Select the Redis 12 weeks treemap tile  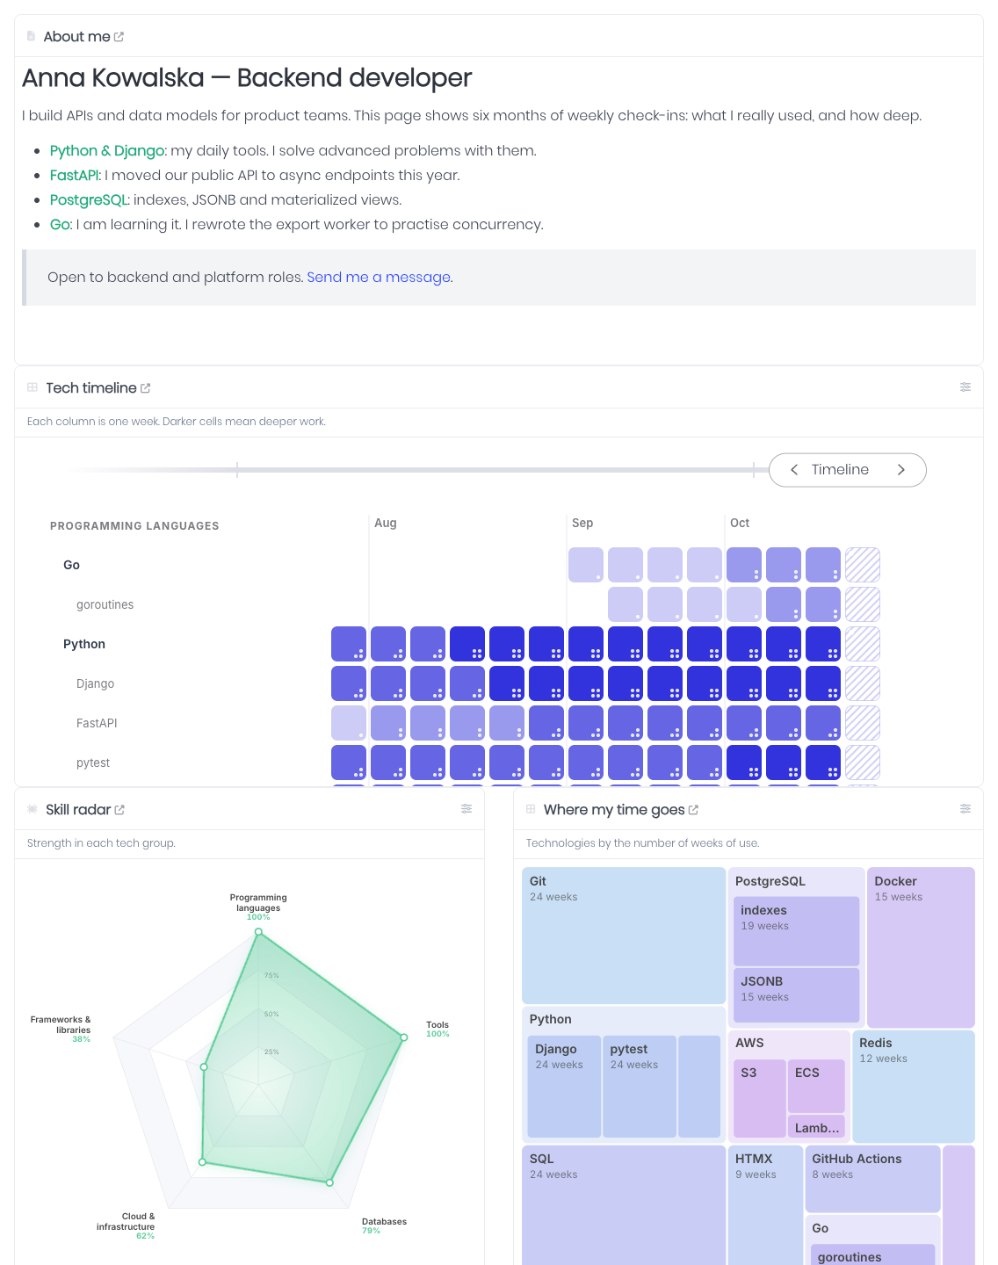[914, 1087]
